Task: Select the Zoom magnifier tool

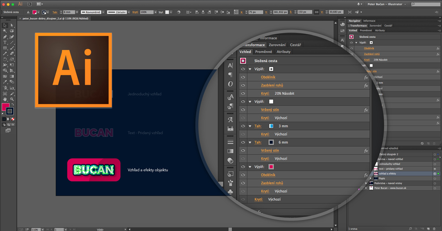Action: point(12,99)
